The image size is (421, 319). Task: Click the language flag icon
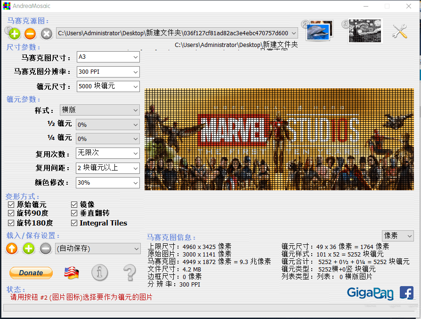click(x=72, y=273)
